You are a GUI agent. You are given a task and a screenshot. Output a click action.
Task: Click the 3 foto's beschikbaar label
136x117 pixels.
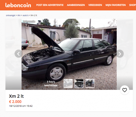tap(51, 83)
